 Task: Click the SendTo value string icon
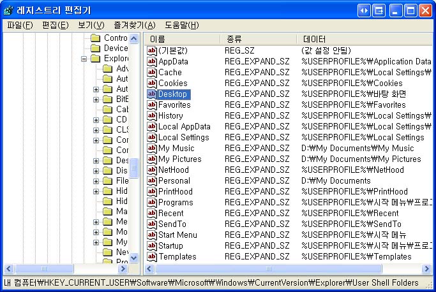tap(151, 224)
